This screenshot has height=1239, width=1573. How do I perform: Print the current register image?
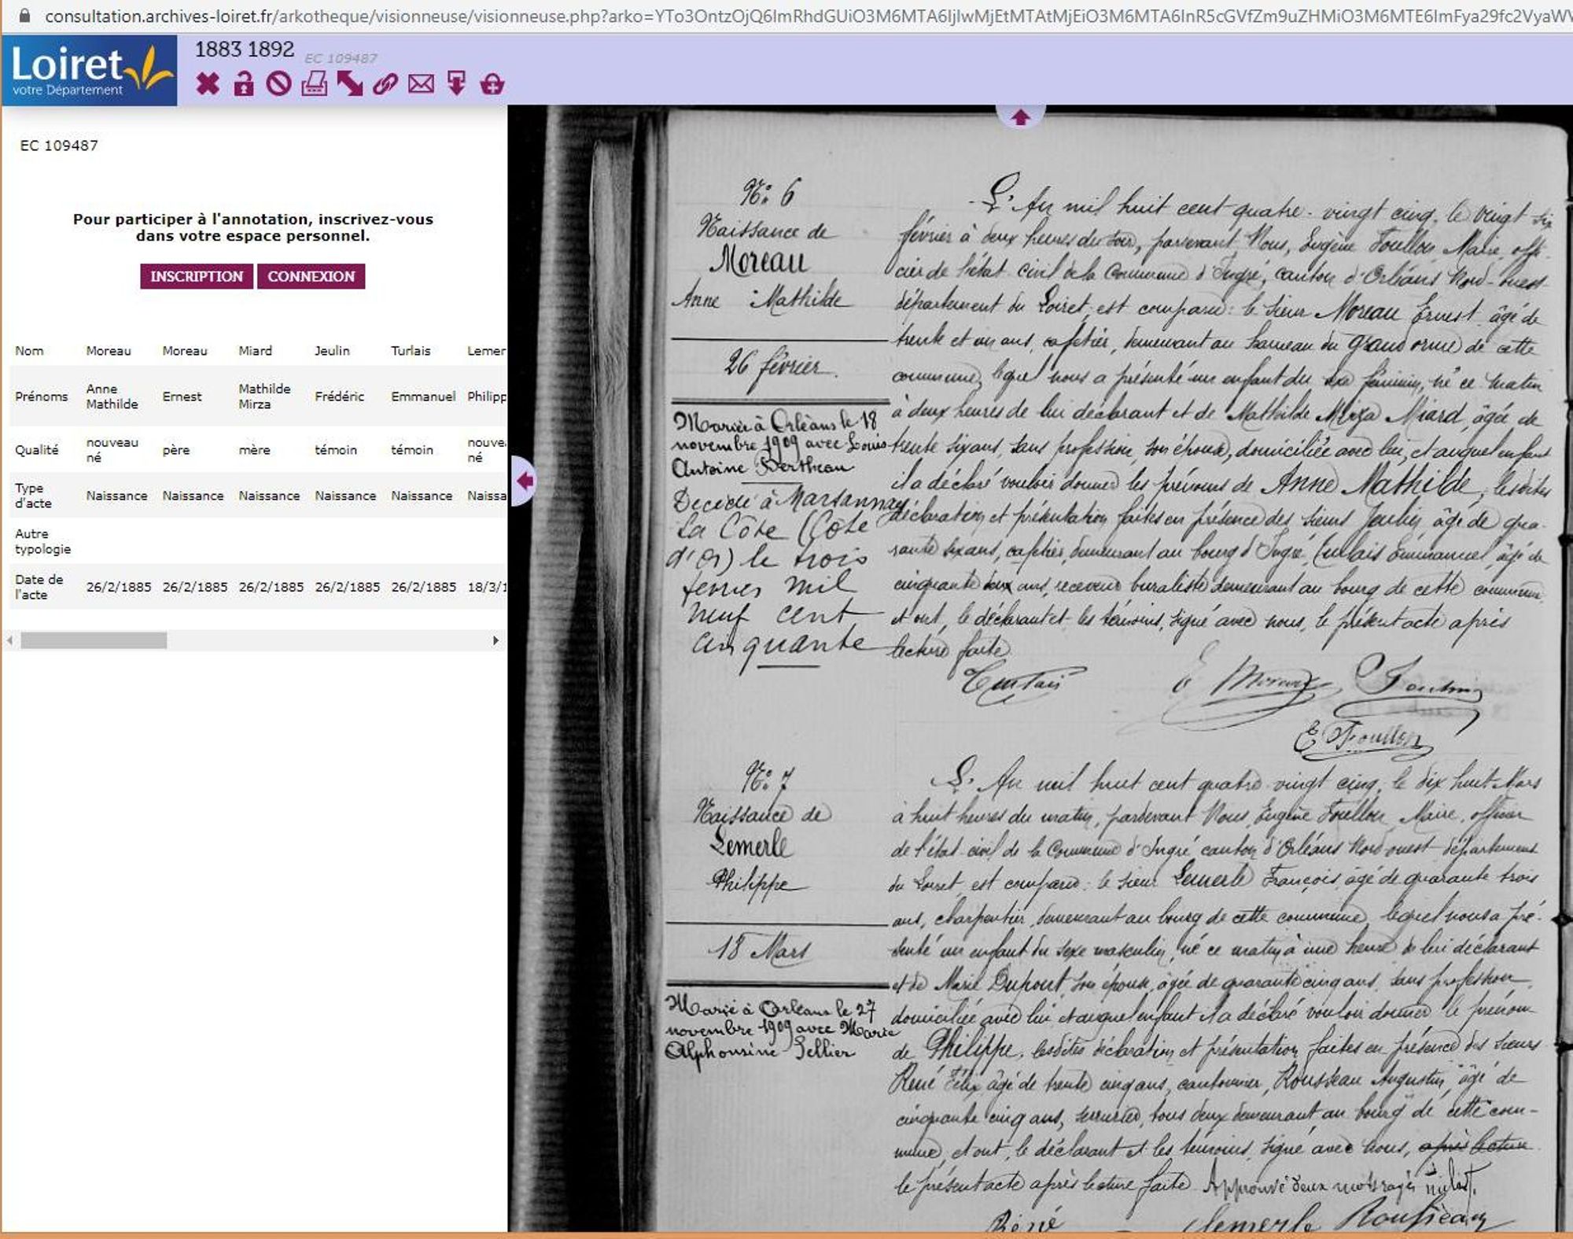coord(314,83)
